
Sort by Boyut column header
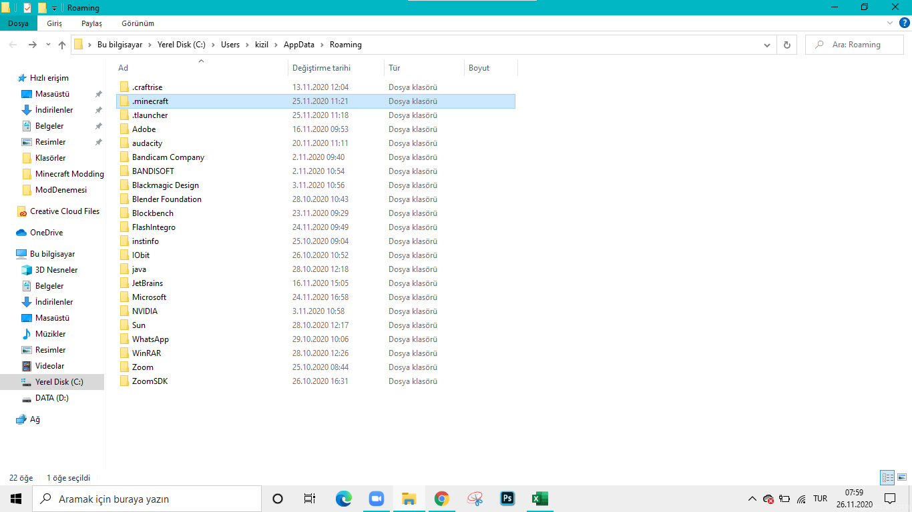(479, 68)
